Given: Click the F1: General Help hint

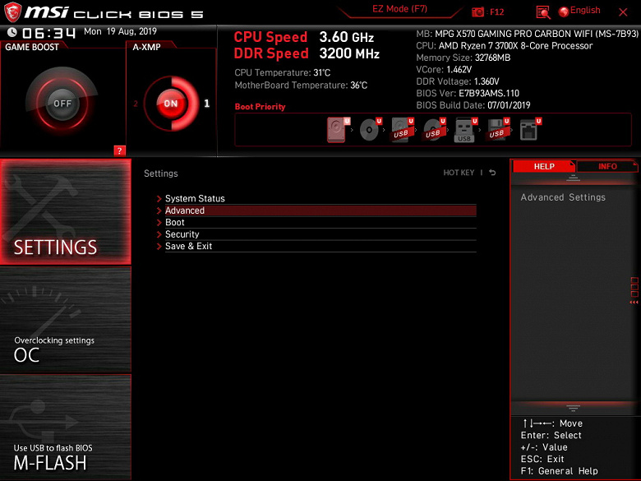Looking at the screenshot, I should [560, 471].
